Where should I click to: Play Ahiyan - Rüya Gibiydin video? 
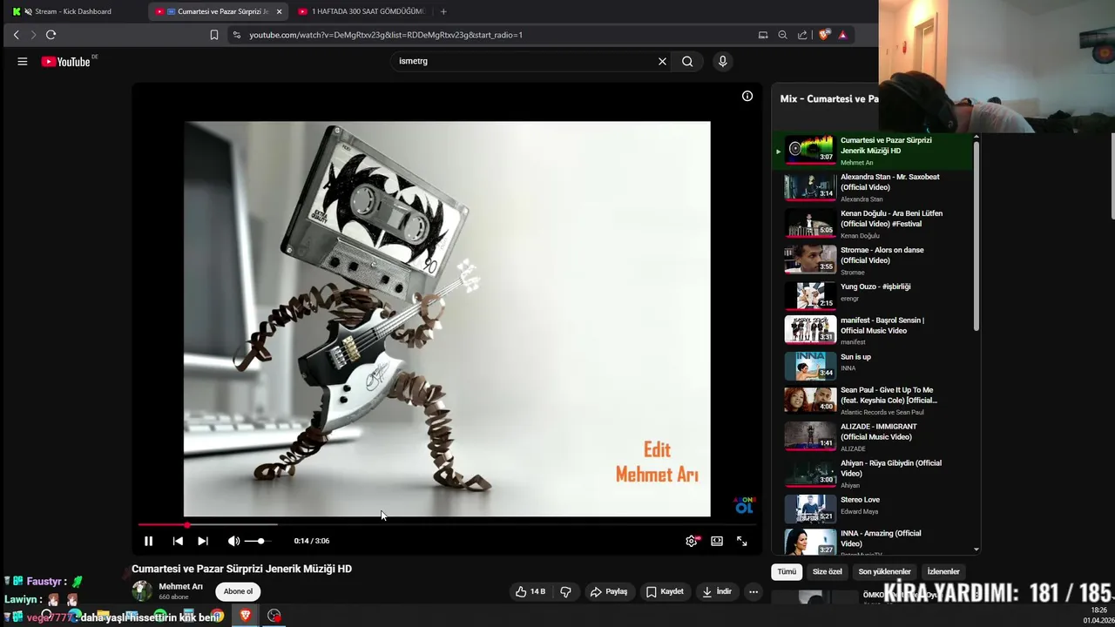(x=874, y=472)
